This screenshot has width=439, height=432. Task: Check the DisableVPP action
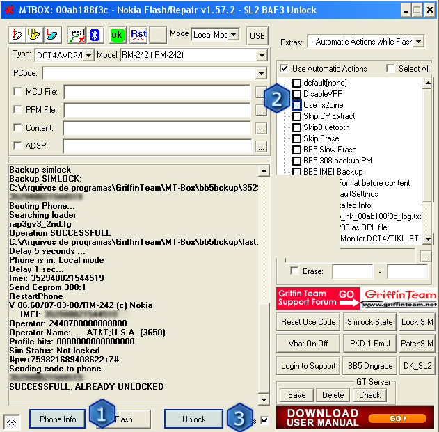(x=296, y=94)
